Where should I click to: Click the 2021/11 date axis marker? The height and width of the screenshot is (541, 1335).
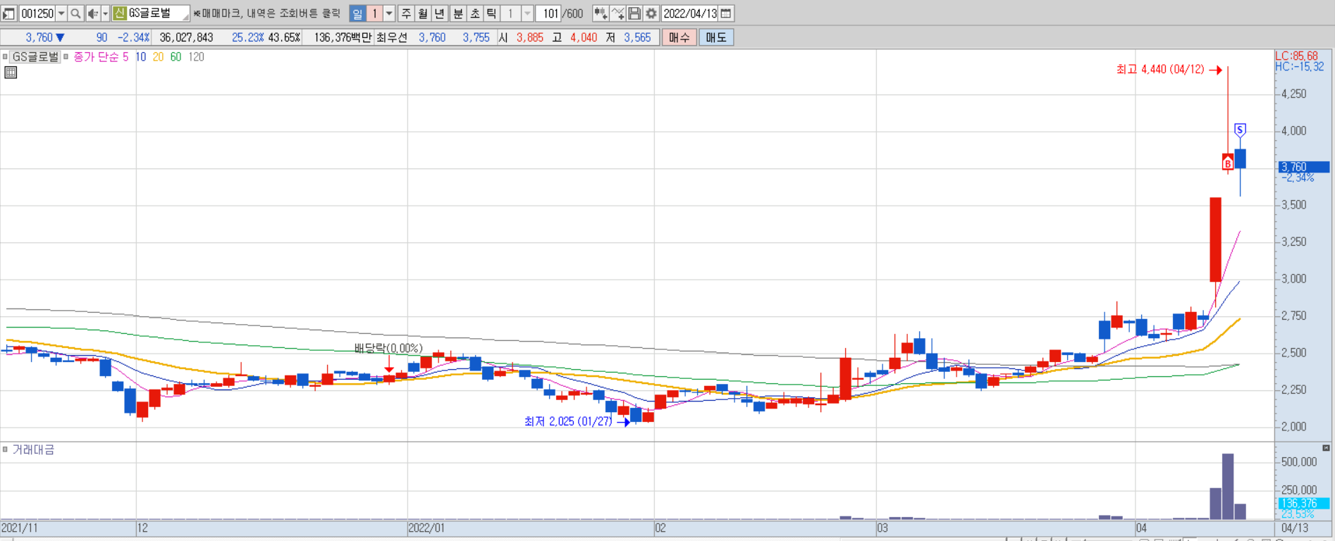(x=20, y=528)
